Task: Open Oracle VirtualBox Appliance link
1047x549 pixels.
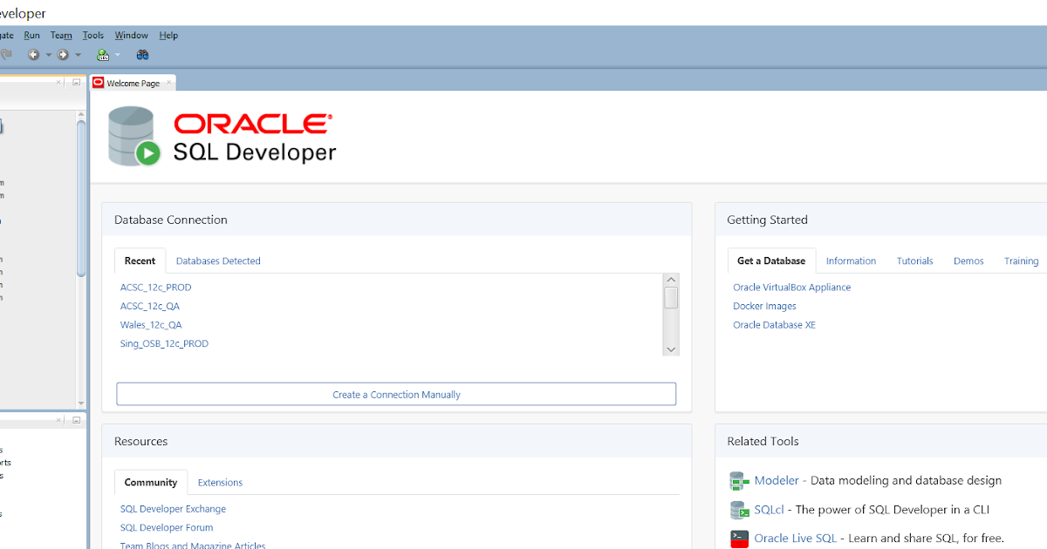Action: (x=791, y=288)
